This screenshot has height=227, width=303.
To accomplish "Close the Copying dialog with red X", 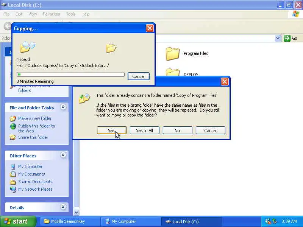I will click(150, 28).
